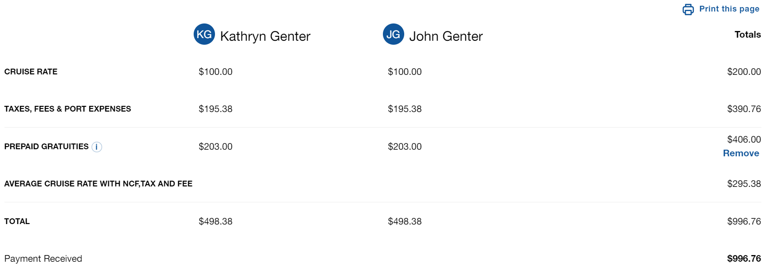Click the Taxes, Fees & Port Expenses label
Viewport: 776px width, 271px height.
(68, 109)
